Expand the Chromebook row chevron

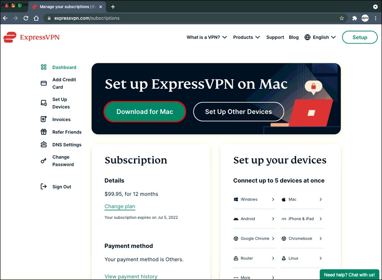320,239
